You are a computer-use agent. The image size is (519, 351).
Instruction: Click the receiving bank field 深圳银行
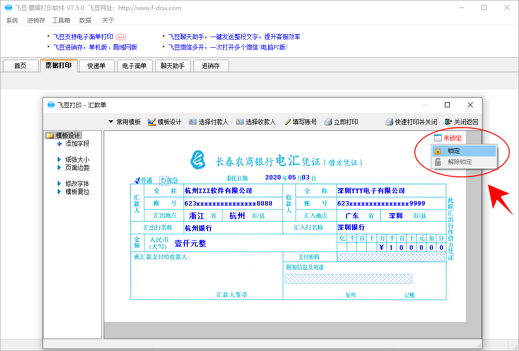[x=351, y=227]
